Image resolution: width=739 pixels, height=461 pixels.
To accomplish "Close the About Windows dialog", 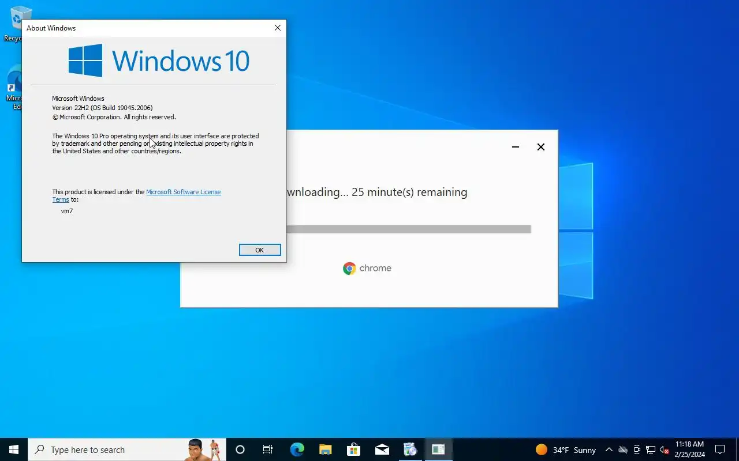I will 278,28.
